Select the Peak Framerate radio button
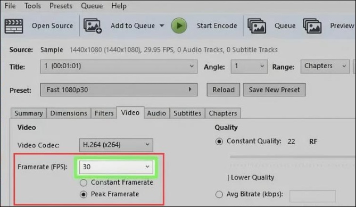 click(84, 194)
